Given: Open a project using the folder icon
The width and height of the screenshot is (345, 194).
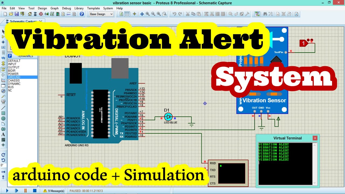Looking at the screenshot, I should (11, 14).
